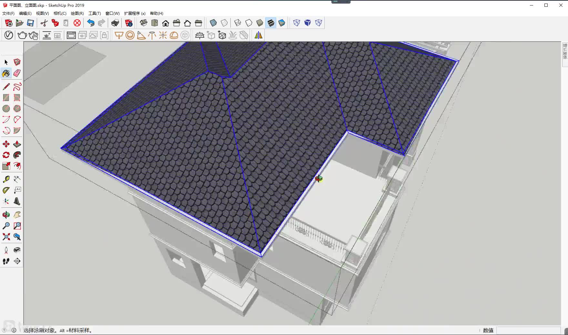Select Hidden Line style
Viewport: 568px width, 335px height.
249,23
